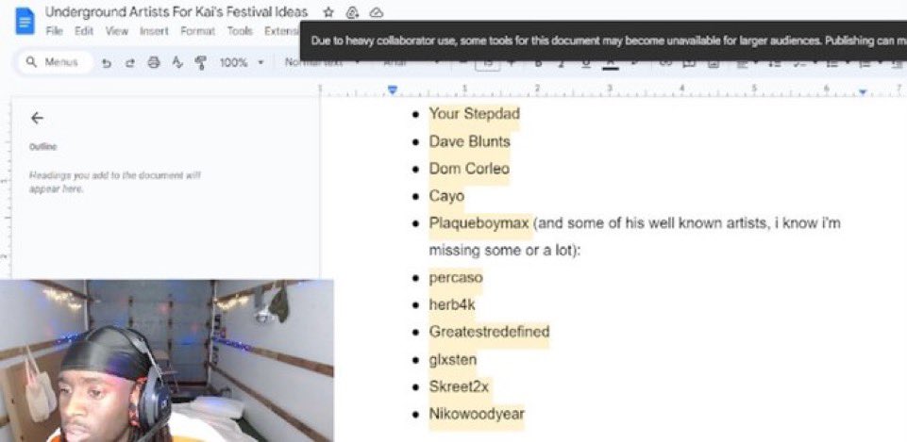This screenshot has height=442, width=907.
Task: Click the 'Headings you add' outline placeholder text
Action: (x=114, y=182)
